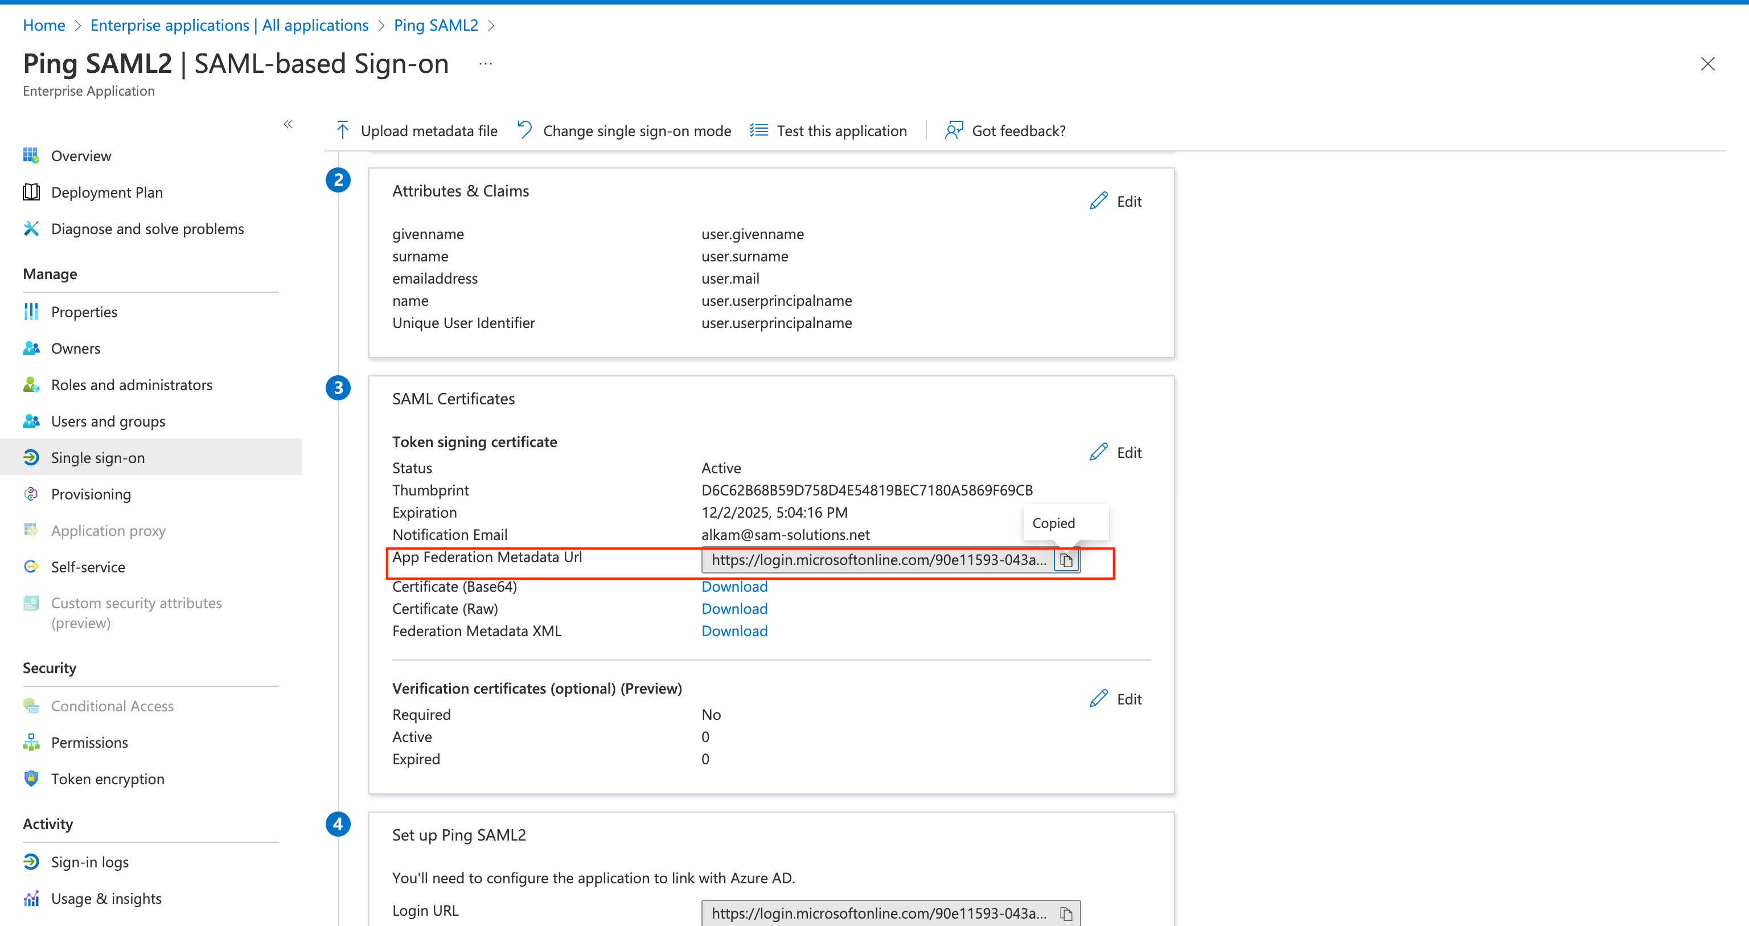Download the Certificate (Base64)
1749x926 pixels.
734,585
